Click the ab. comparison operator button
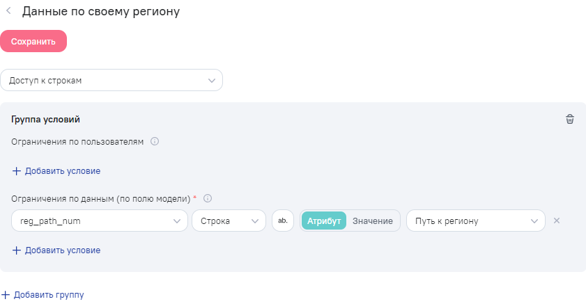 click(283, 221)
